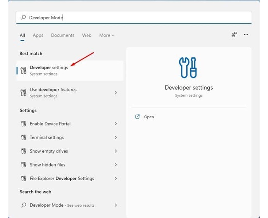Viewport: 268px width, 218px height.
Task: Click the Developer Mode search text field
Action: click(134, 17)
